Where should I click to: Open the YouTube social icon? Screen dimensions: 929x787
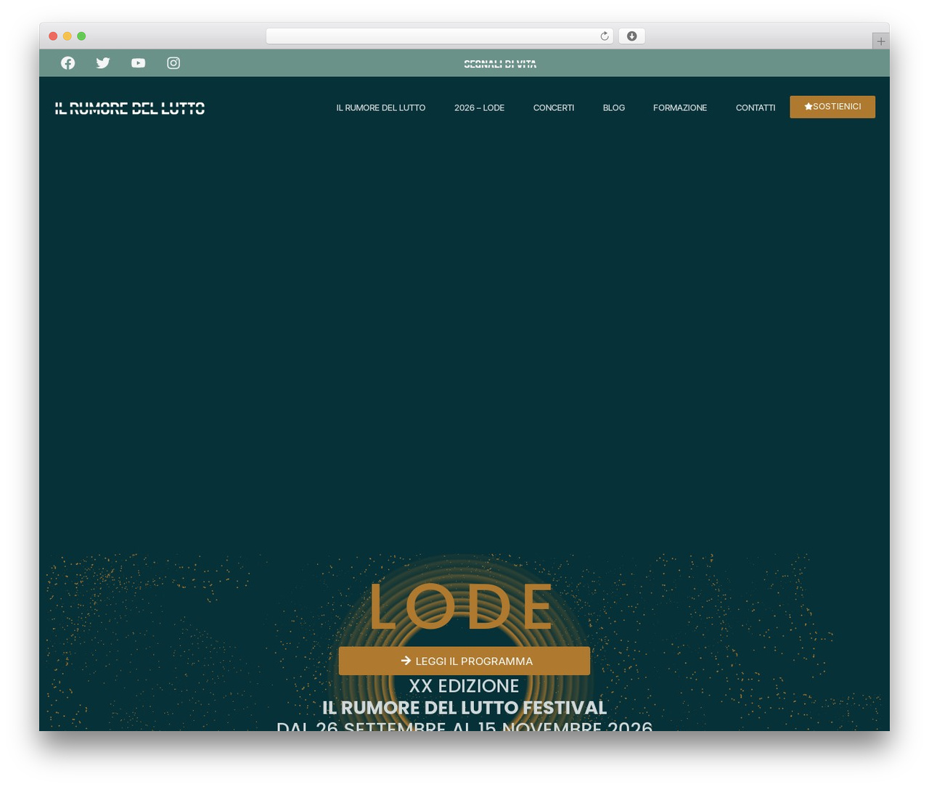138,63
